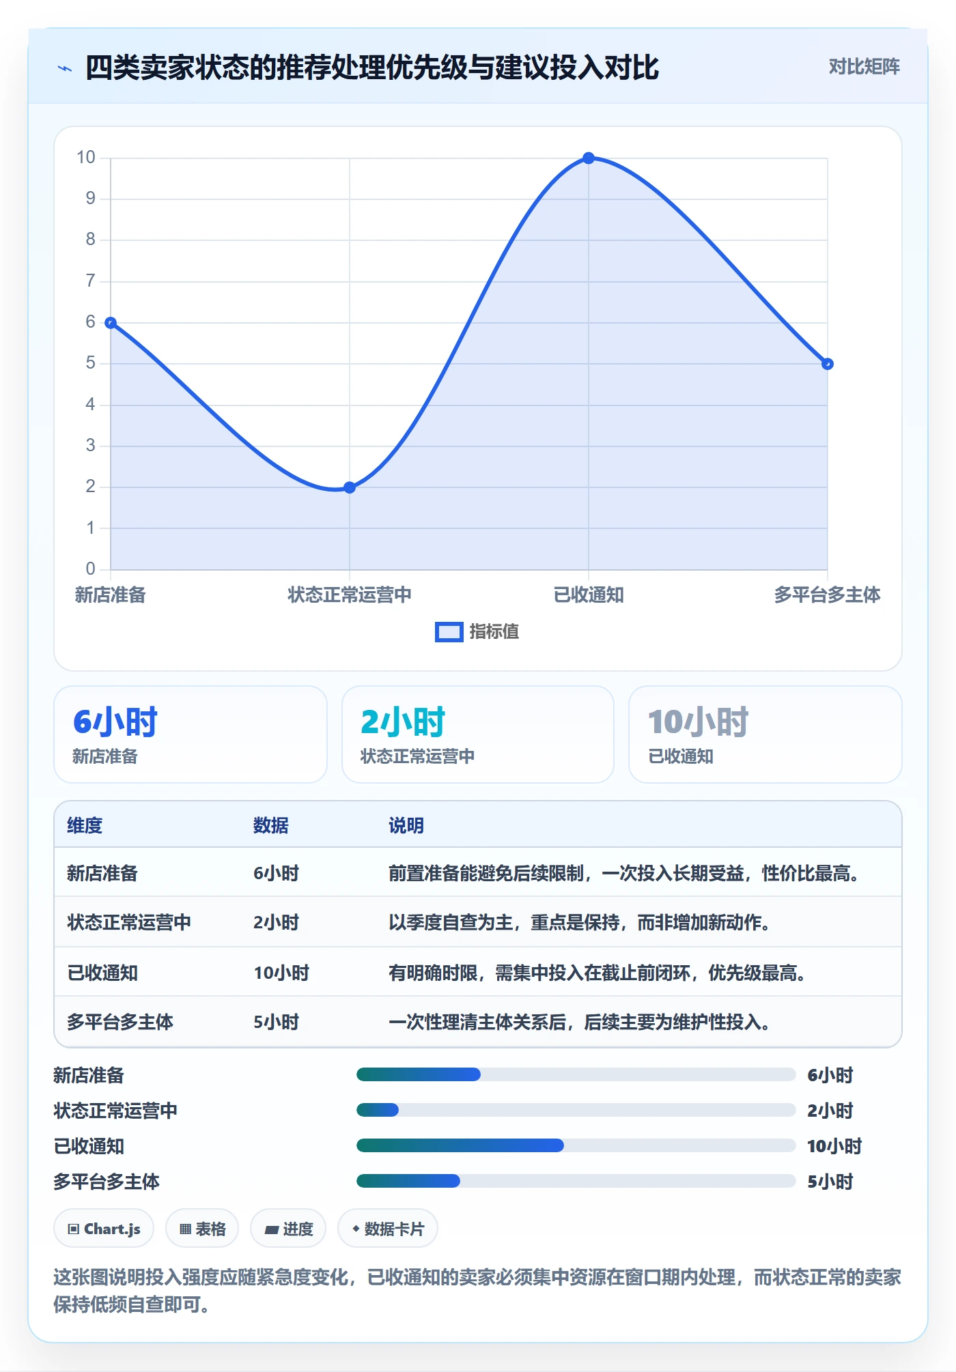Viewport: 956px width, 1372px height.
Task: Click the x-axis label 状态正常运营中 in the chart
Action: 350,595
